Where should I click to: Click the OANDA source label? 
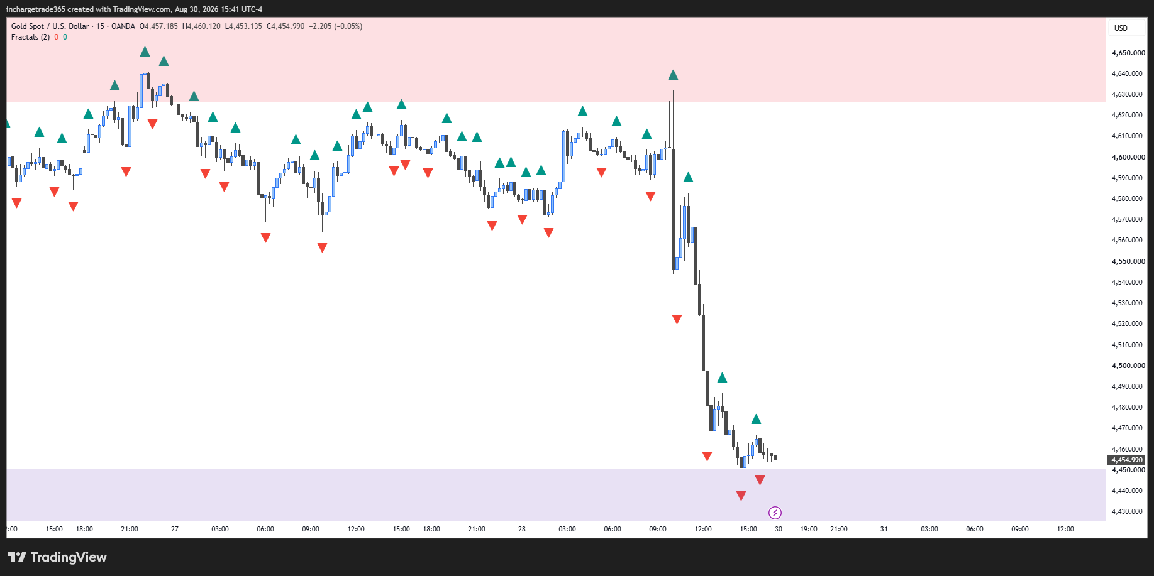pyautogui.click(x=123, y=26)
